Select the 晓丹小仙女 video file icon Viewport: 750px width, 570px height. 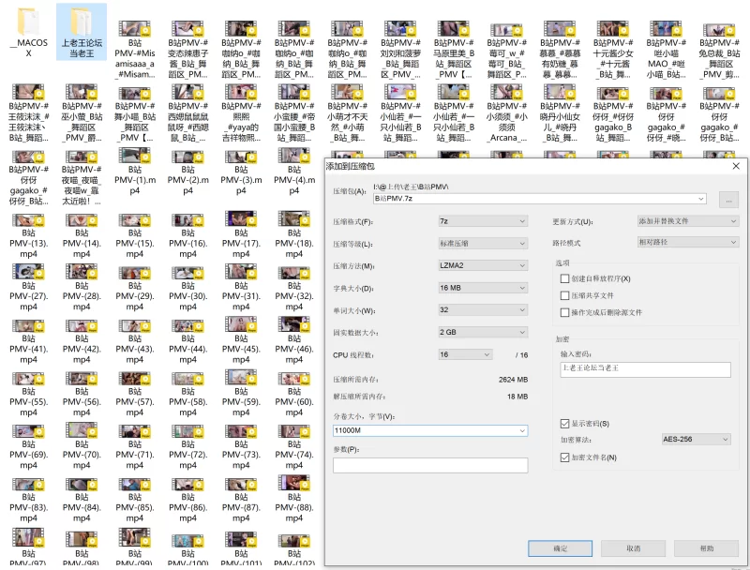coord(560,92)
